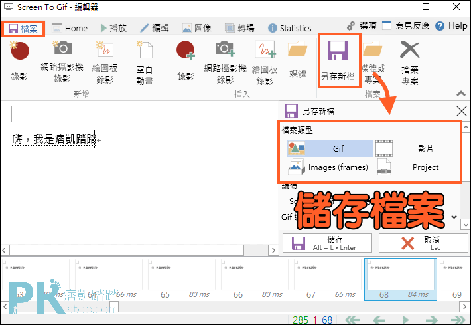Open the 轉場 tab
471x325 pixels.
(239, 29)
